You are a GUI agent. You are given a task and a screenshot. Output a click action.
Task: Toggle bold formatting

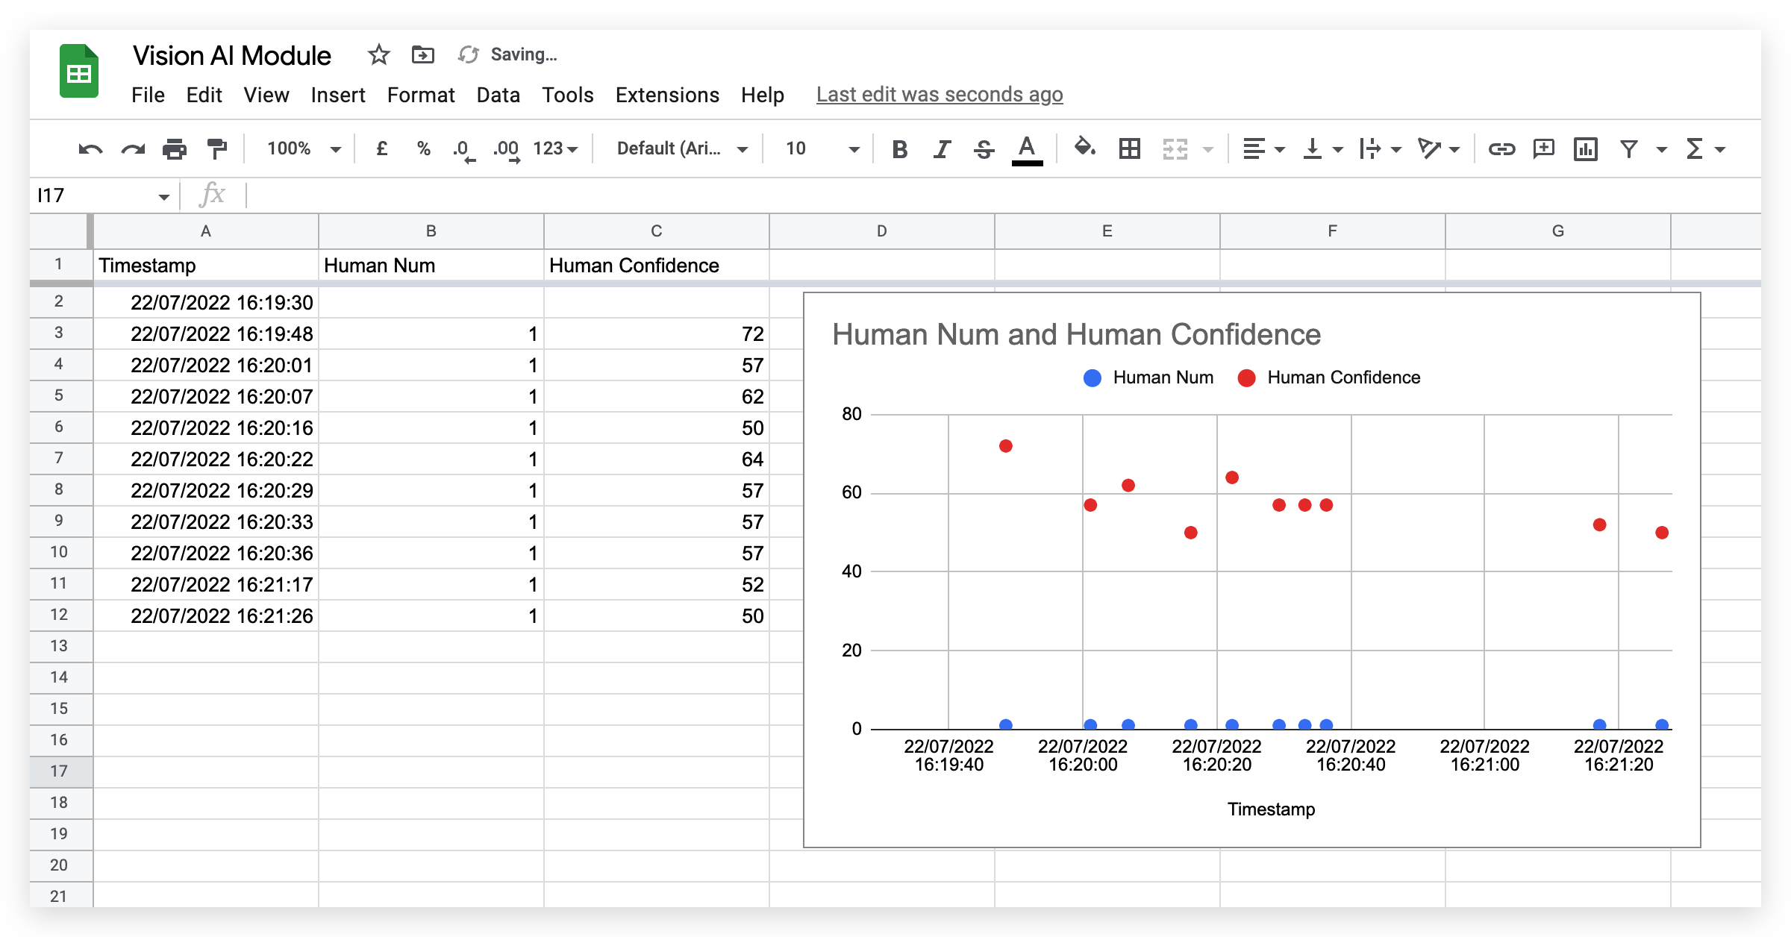900,150
